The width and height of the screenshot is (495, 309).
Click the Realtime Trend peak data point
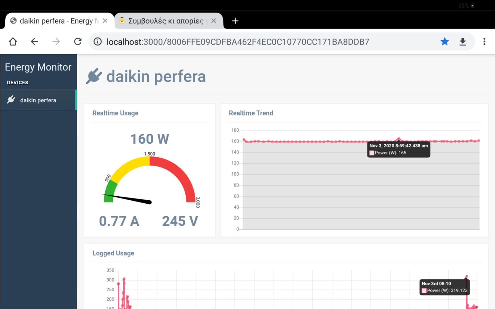pyautogui.click(x=399, y=139)
